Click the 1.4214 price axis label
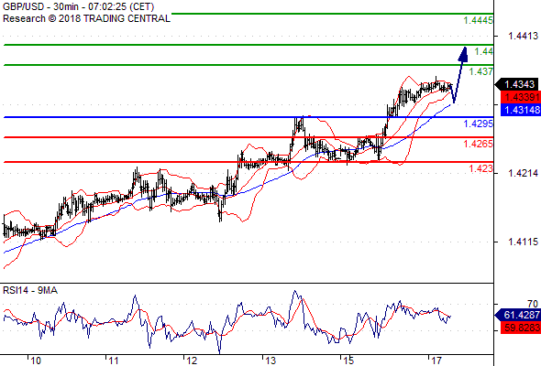This screenshot has height=366, width=541. (523, 173)
